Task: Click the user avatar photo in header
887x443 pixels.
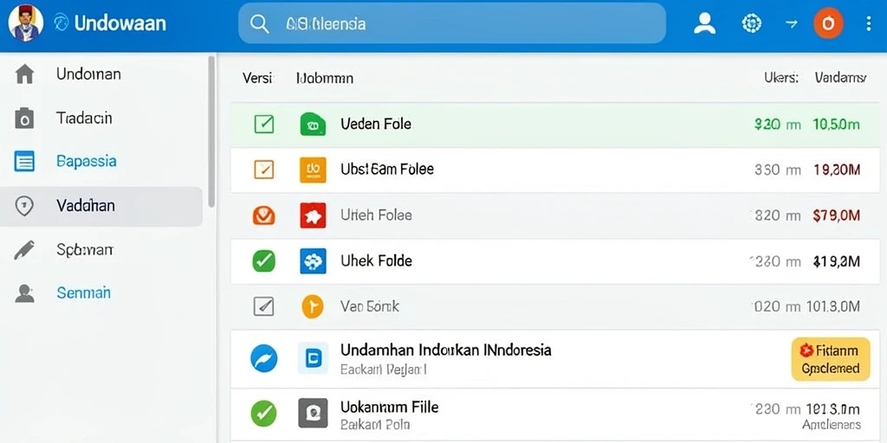Action: pyautogui.click(x=25, y=22)
